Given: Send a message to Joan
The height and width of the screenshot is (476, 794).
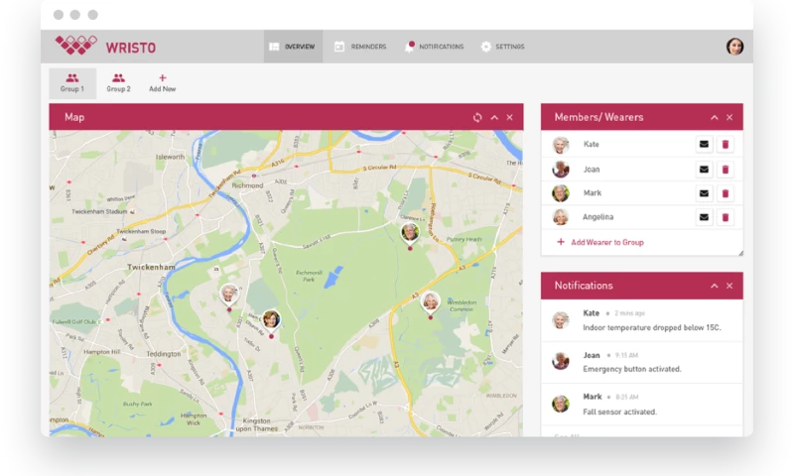Looking at the screenshot, I should (x=704, y=169).
